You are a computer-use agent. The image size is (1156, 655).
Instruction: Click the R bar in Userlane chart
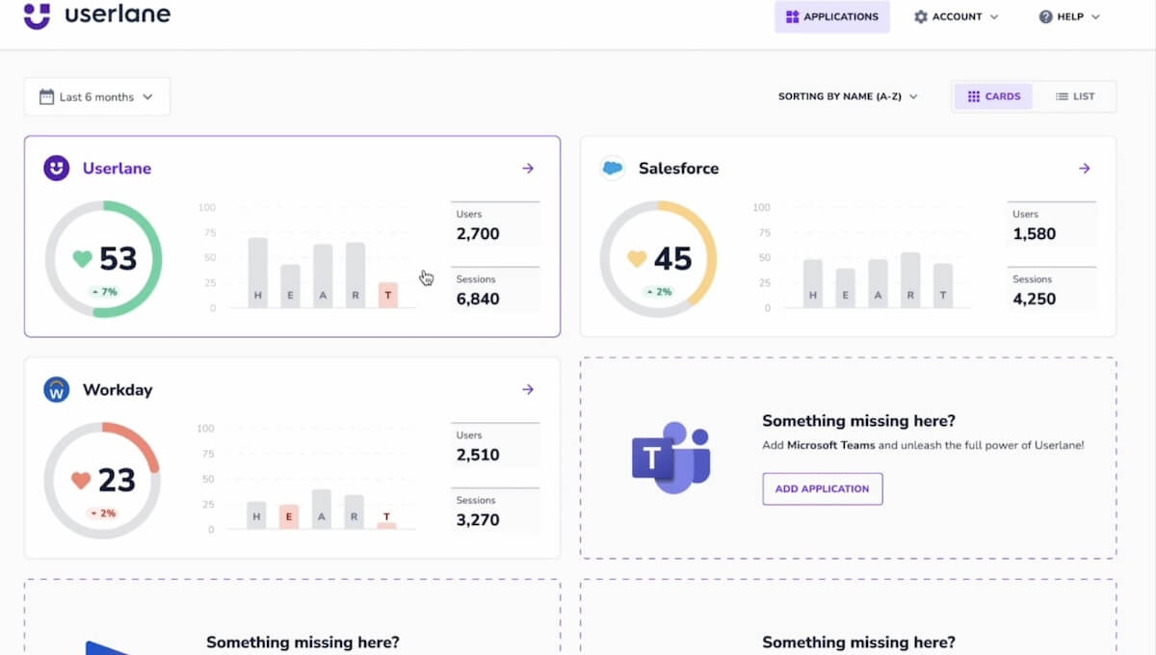click(355, 275)
